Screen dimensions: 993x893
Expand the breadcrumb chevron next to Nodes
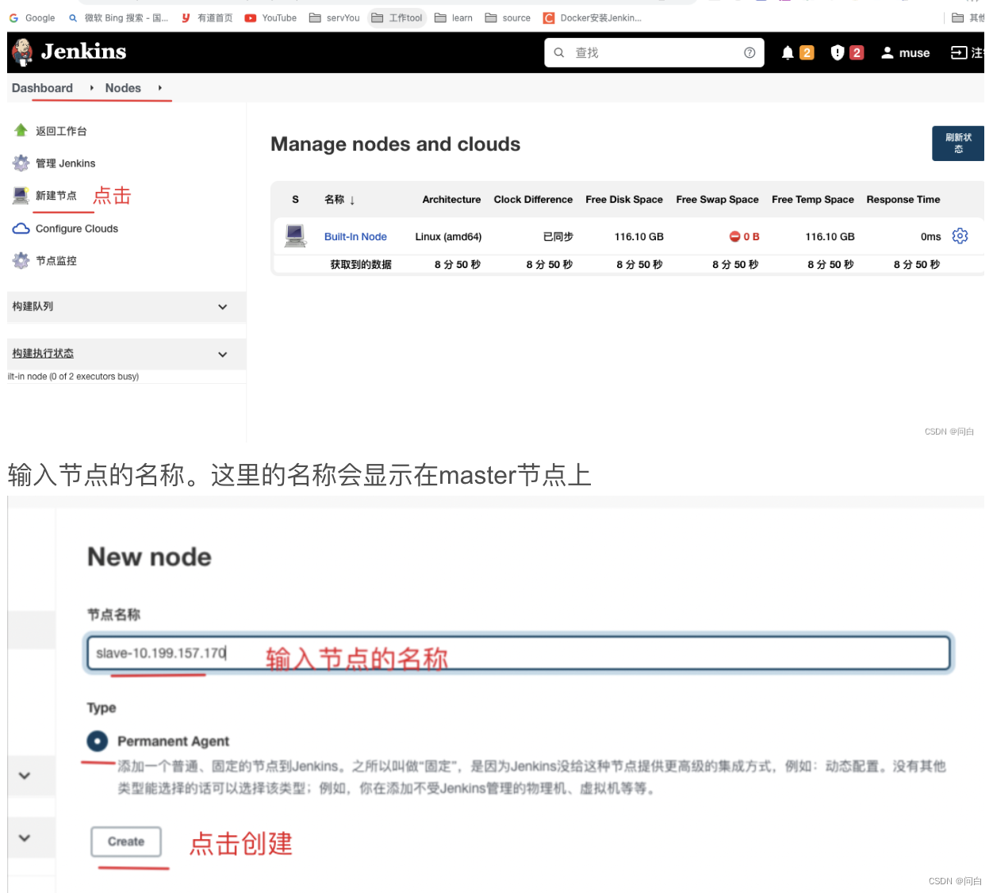pyautogui.click(x=161, y=88)
